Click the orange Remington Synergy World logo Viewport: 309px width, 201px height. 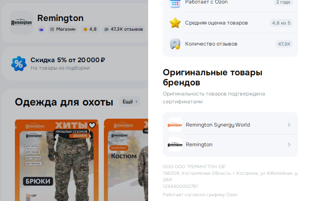(175, 125)
